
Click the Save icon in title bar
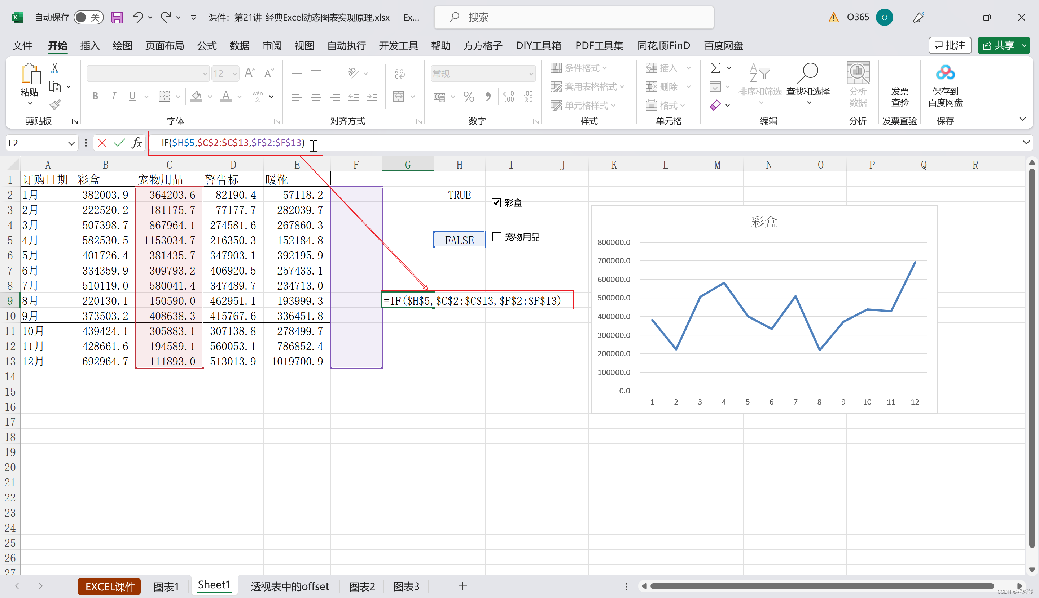[117, 17]
